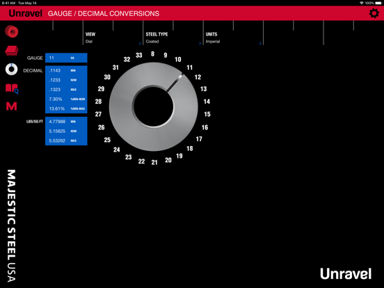The image size is (384, 288).
Task: Select gauge 15 on the dial
Action: click(207, 114)
